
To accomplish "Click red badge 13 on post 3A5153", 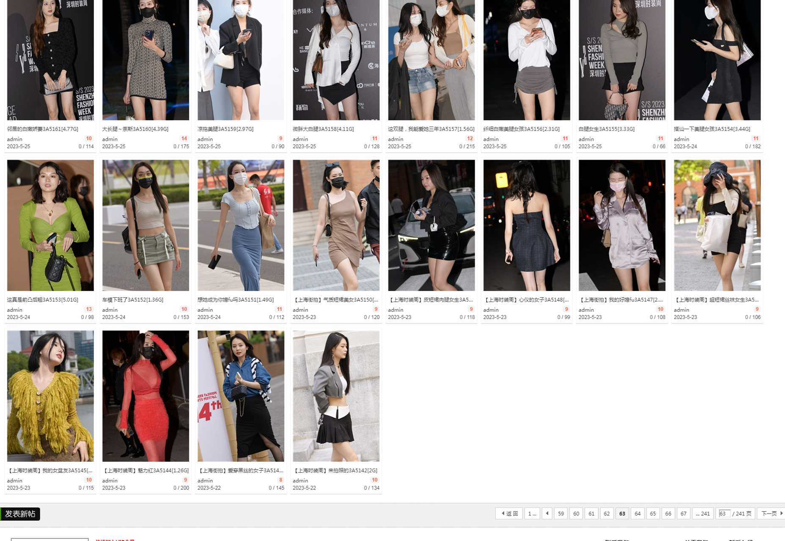I will 89,309.
